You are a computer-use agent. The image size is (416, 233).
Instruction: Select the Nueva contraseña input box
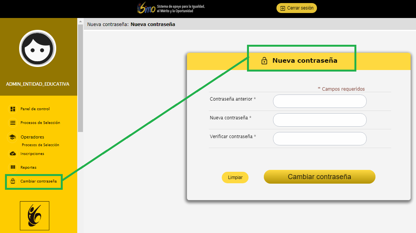320,120
